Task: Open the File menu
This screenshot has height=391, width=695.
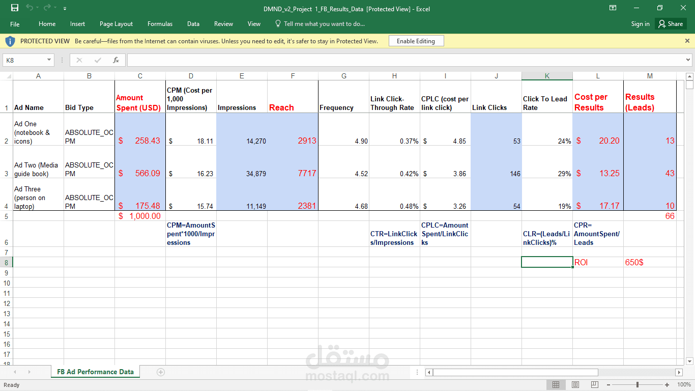Action: 15,24
